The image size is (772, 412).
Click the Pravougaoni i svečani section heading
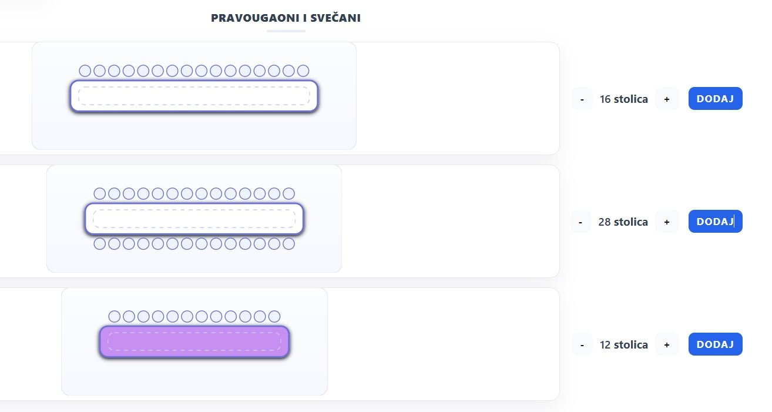click(286, 18)
